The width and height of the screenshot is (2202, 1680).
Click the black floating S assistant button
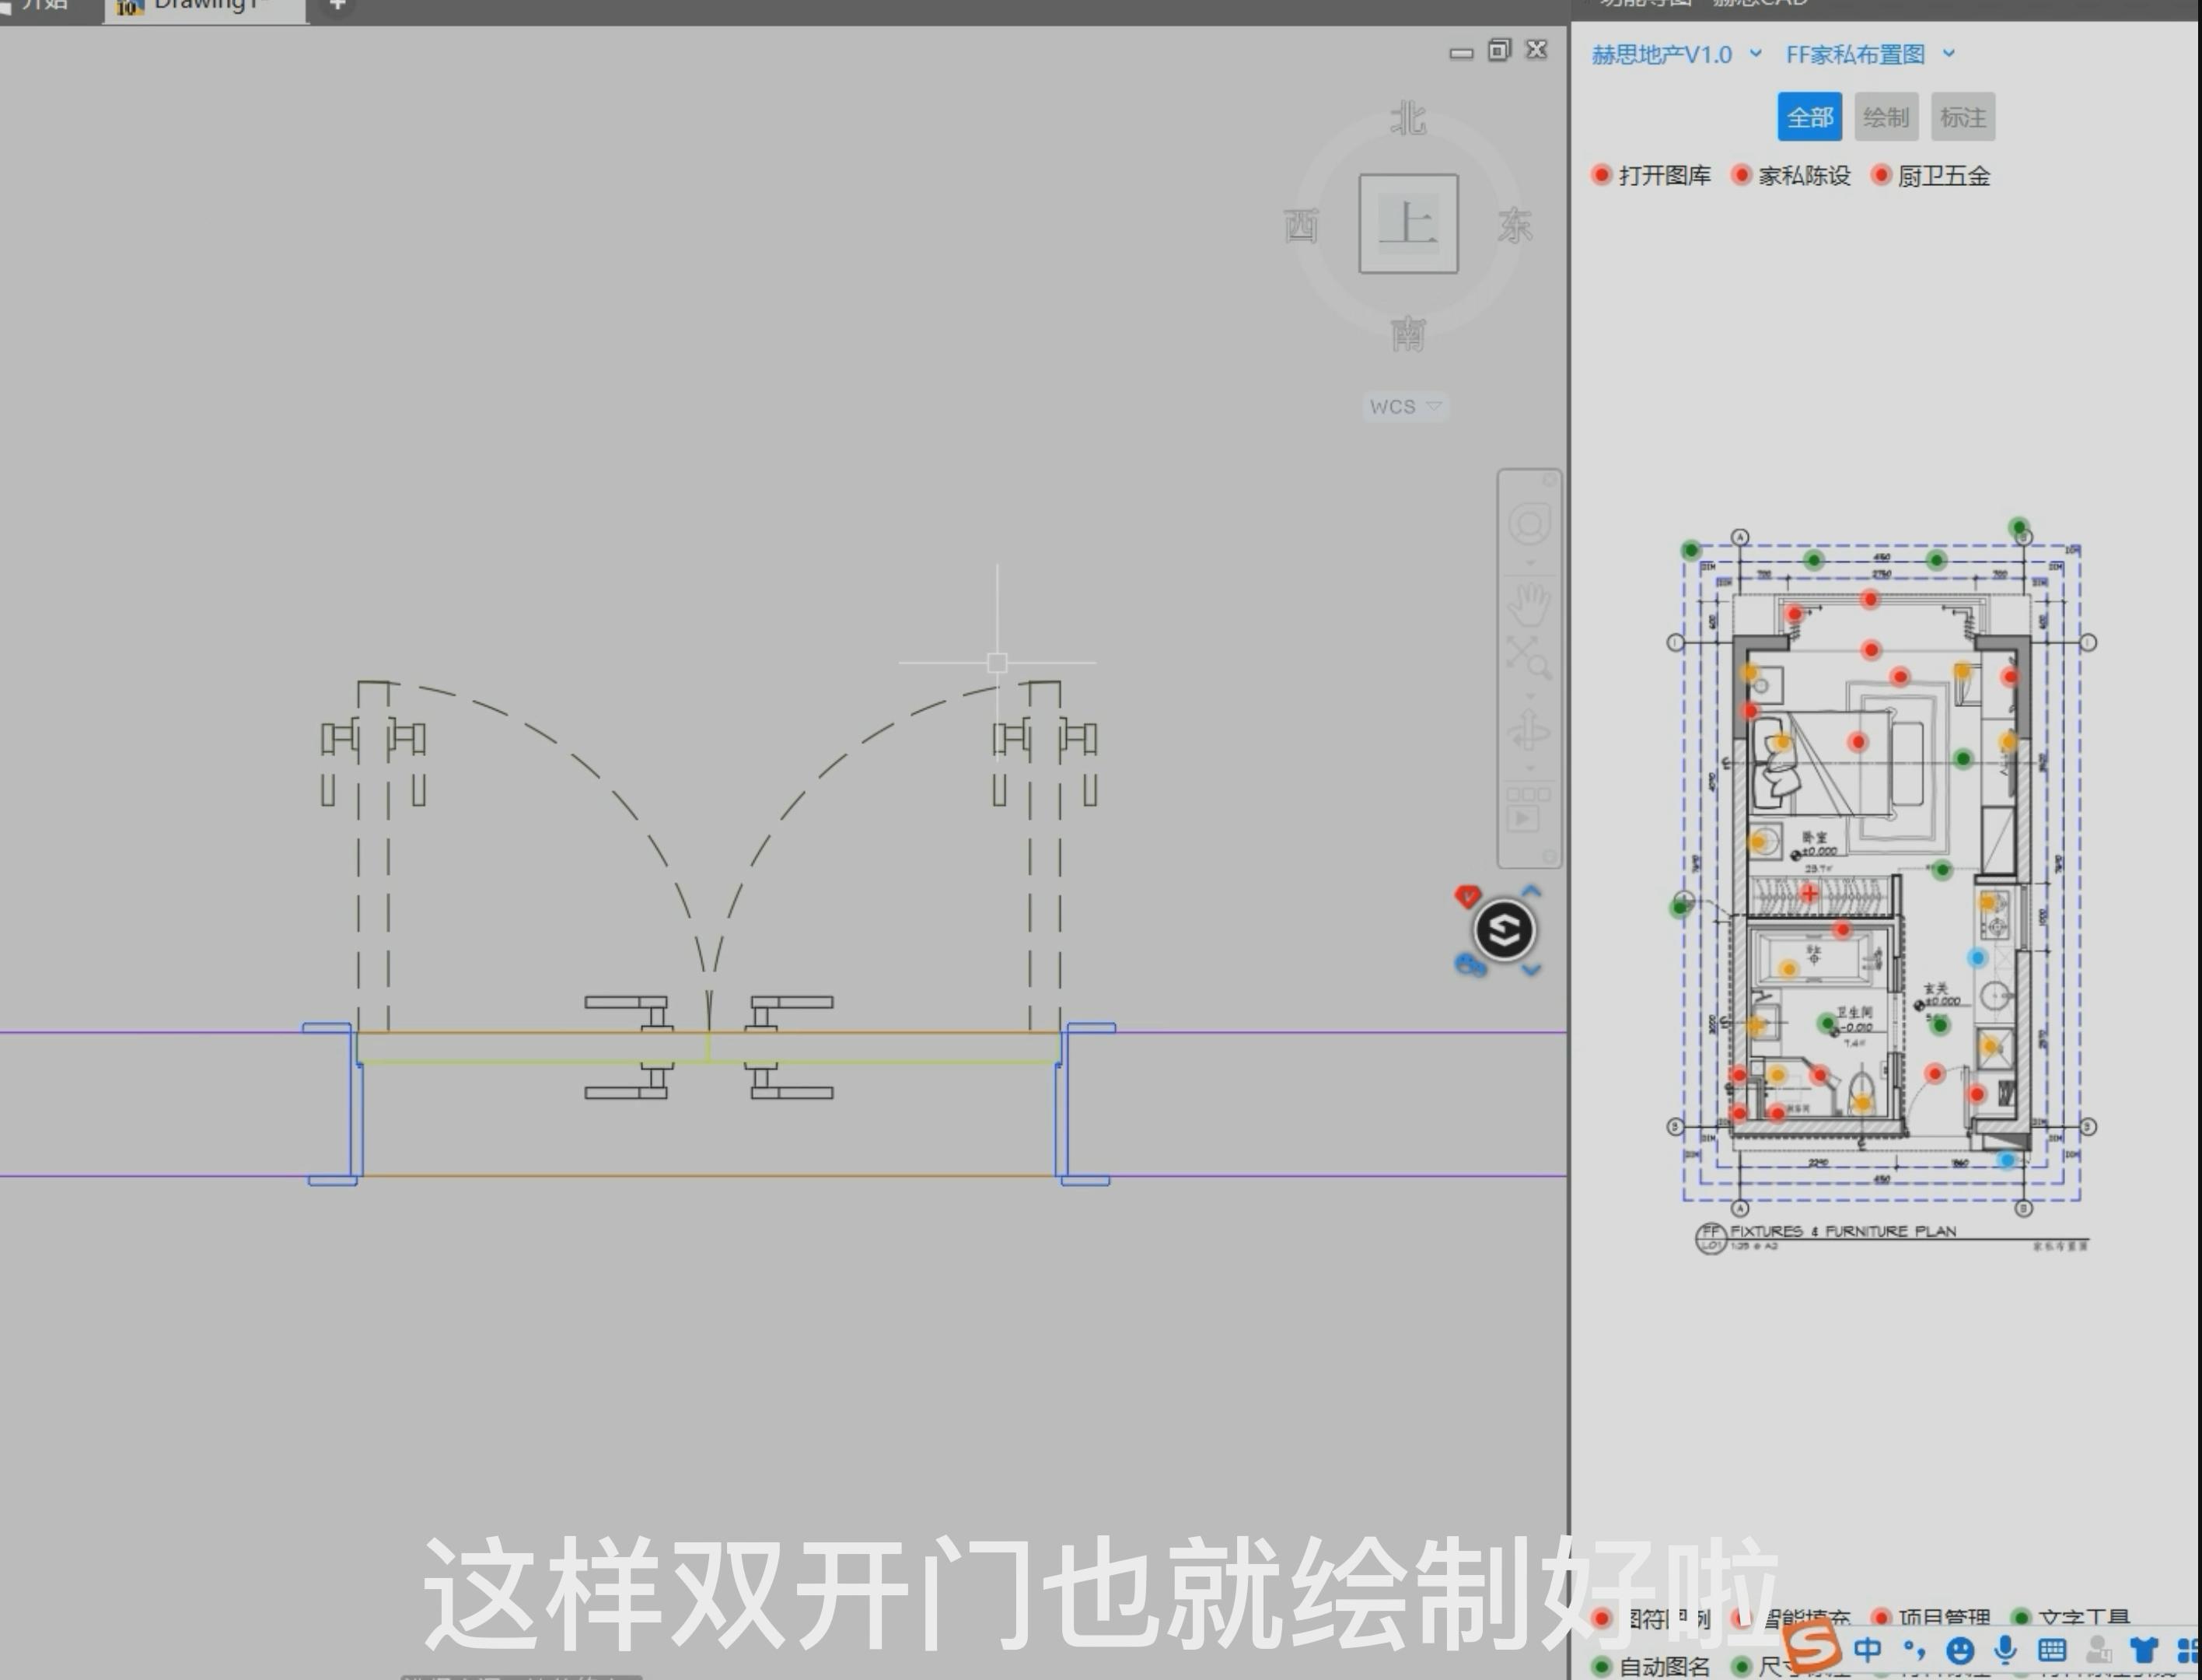1505,931
